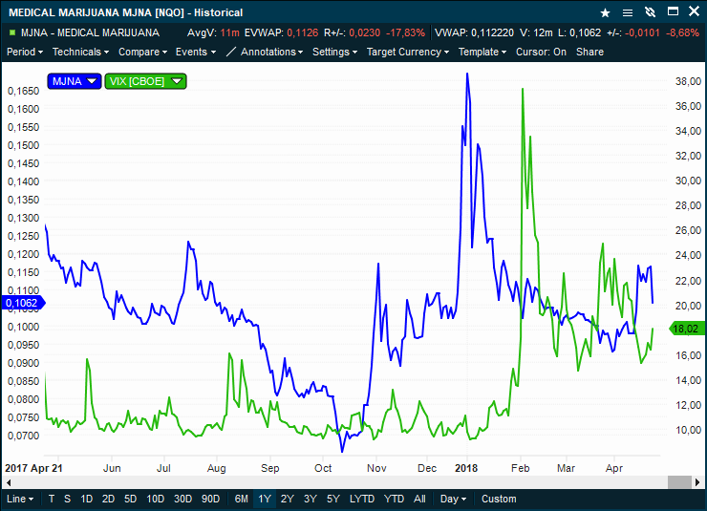The height and width of the screenshot is (511, 707).
Task: Click the favorite star icon
Action: [605, 12]
